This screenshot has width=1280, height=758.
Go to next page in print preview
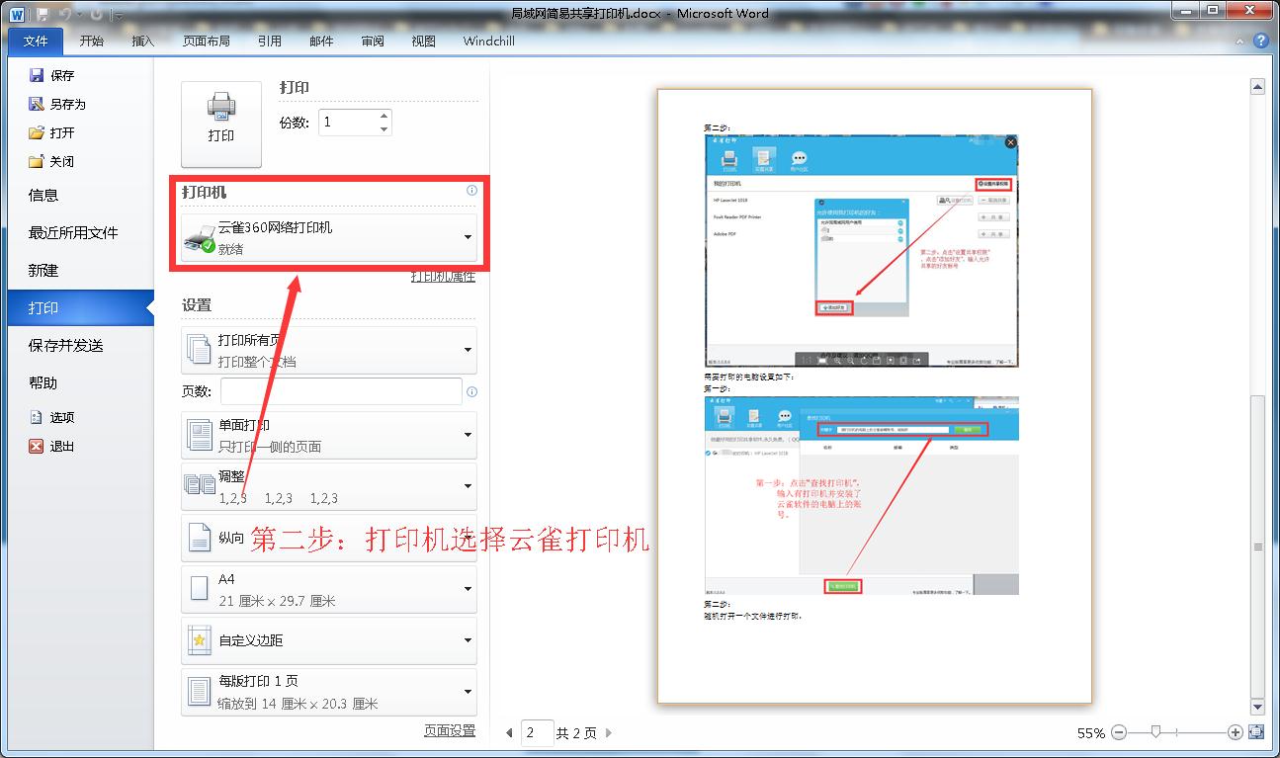tap(609, 733)
